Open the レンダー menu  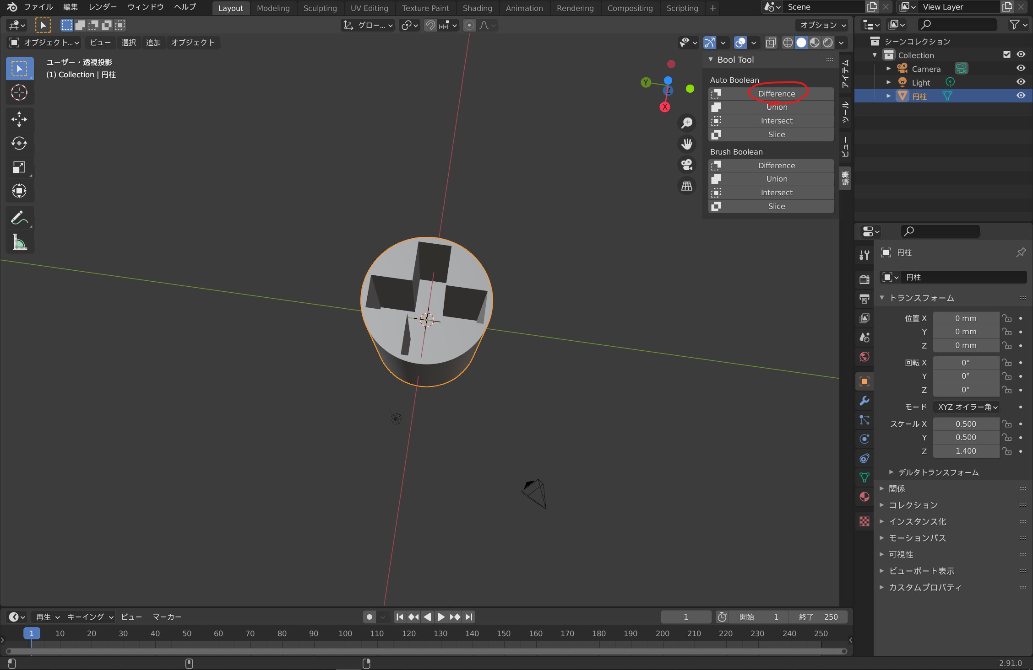coord(103,7)
